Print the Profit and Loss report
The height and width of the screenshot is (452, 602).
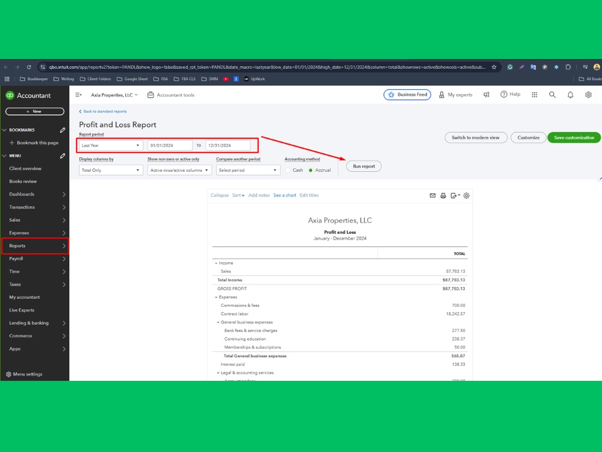pos(443,195)
